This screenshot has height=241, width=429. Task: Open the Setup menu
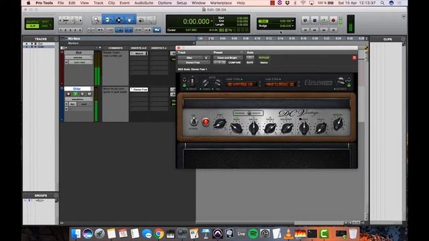click(182, 3)
